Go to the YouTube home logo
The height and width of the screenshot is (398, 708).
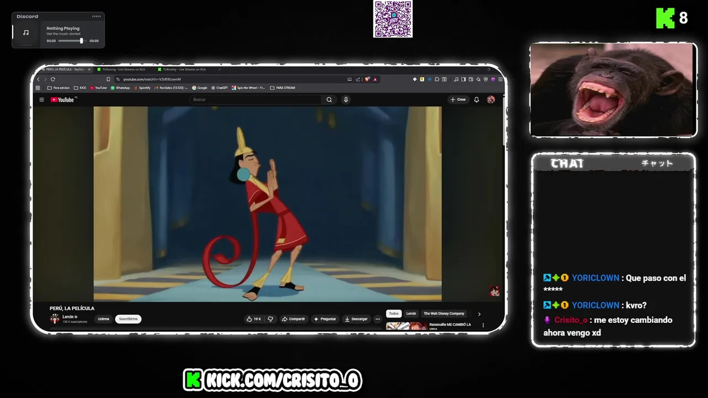[x=63, y=99]
